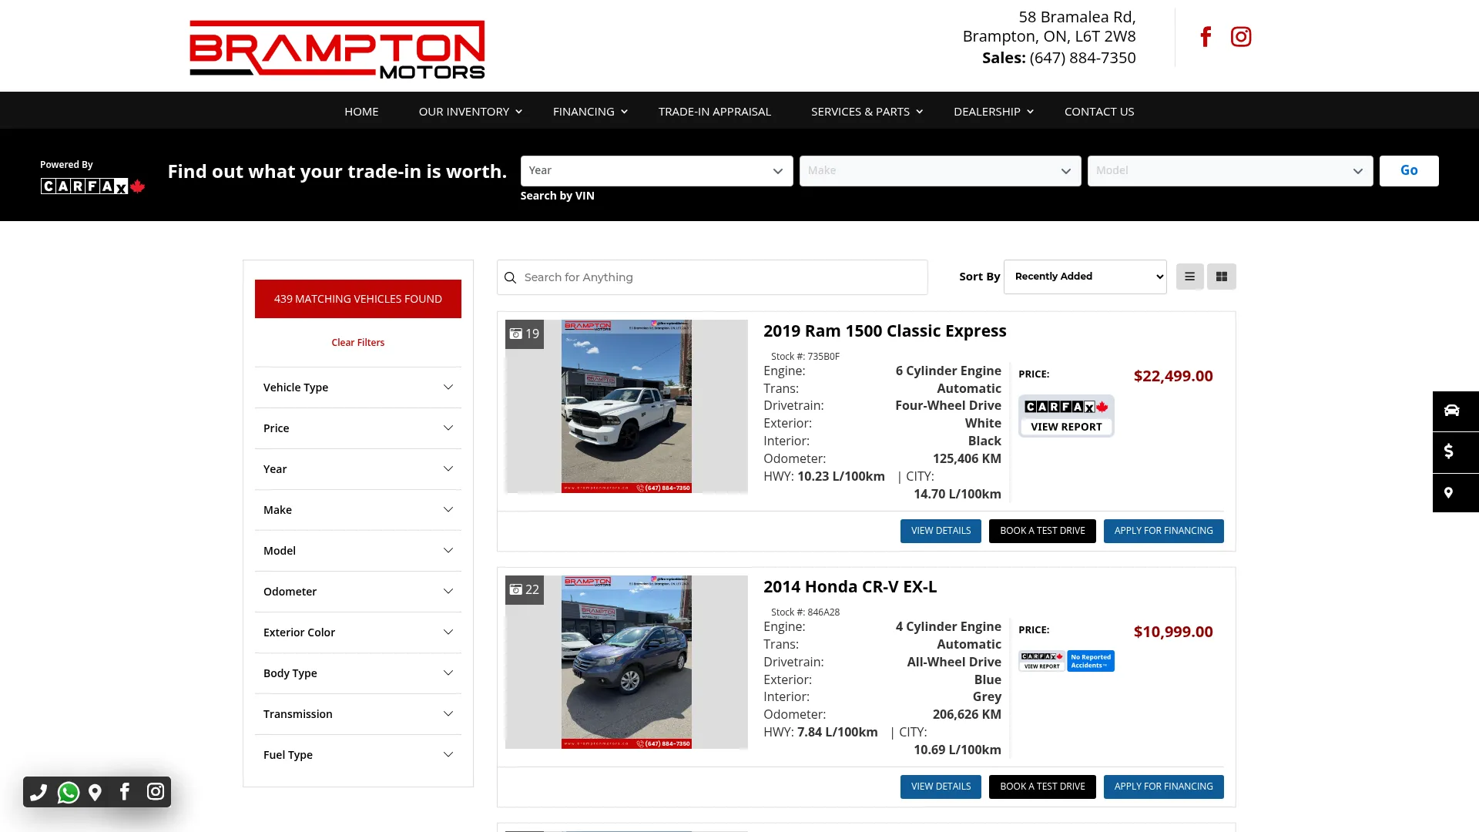Image resolution: width=1479 pixels, height=832 pixels.
Task: Call the sales number (647) 884-7350
Action: click(1082, 58)
